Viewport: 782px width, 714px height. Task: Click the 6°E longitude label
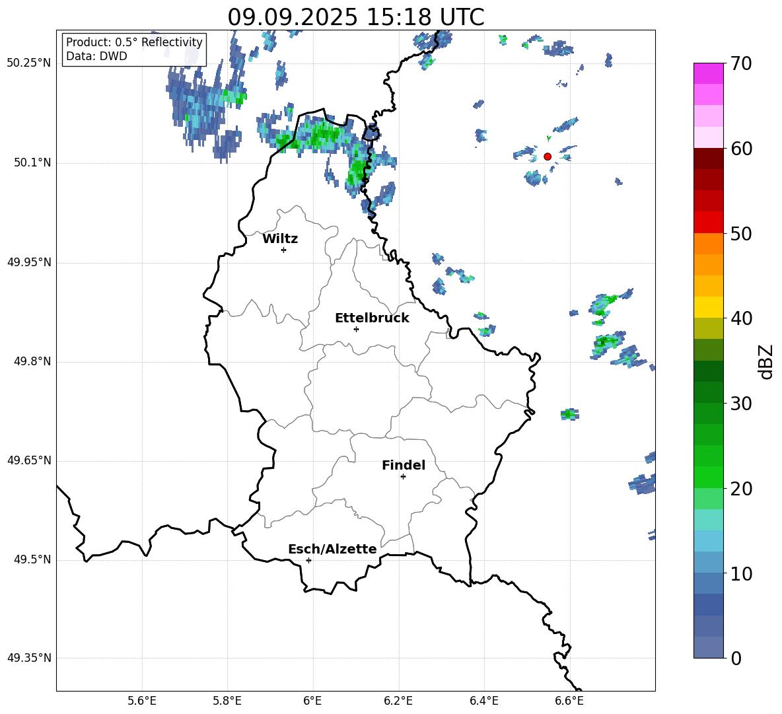click(x=312, y=701)
